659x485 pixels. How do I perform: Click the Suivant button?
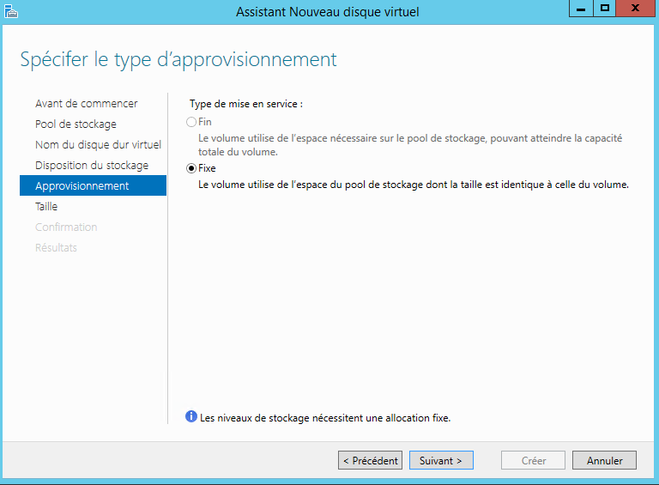click(441, 461)
